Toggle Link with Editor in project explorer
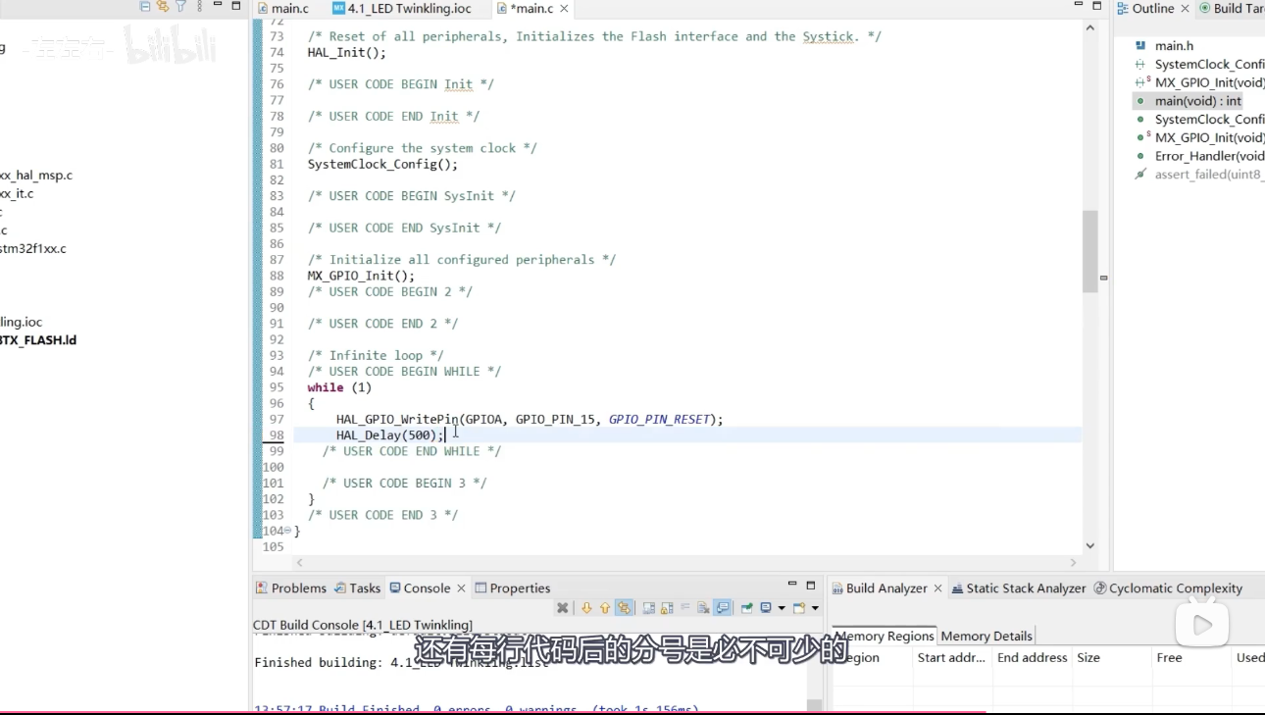Image resolution: width=1265 pixels, height=715 pixels. point(163,7)
